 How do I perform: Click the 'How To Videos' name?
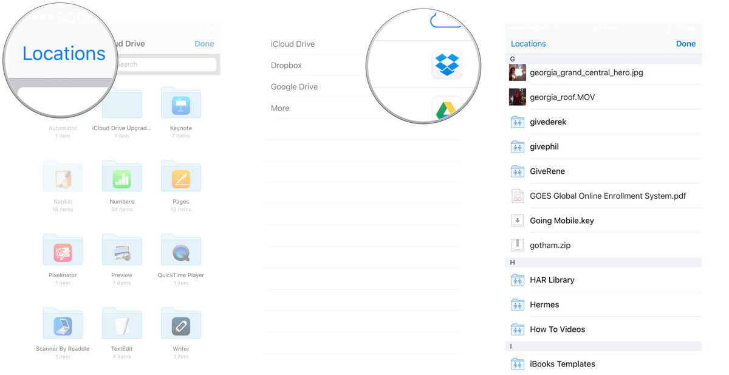click(557, 329)
